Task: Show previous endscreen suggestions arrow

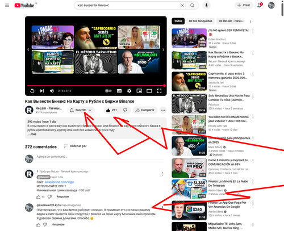Action: pyautogui.click(x=28, y=49)
